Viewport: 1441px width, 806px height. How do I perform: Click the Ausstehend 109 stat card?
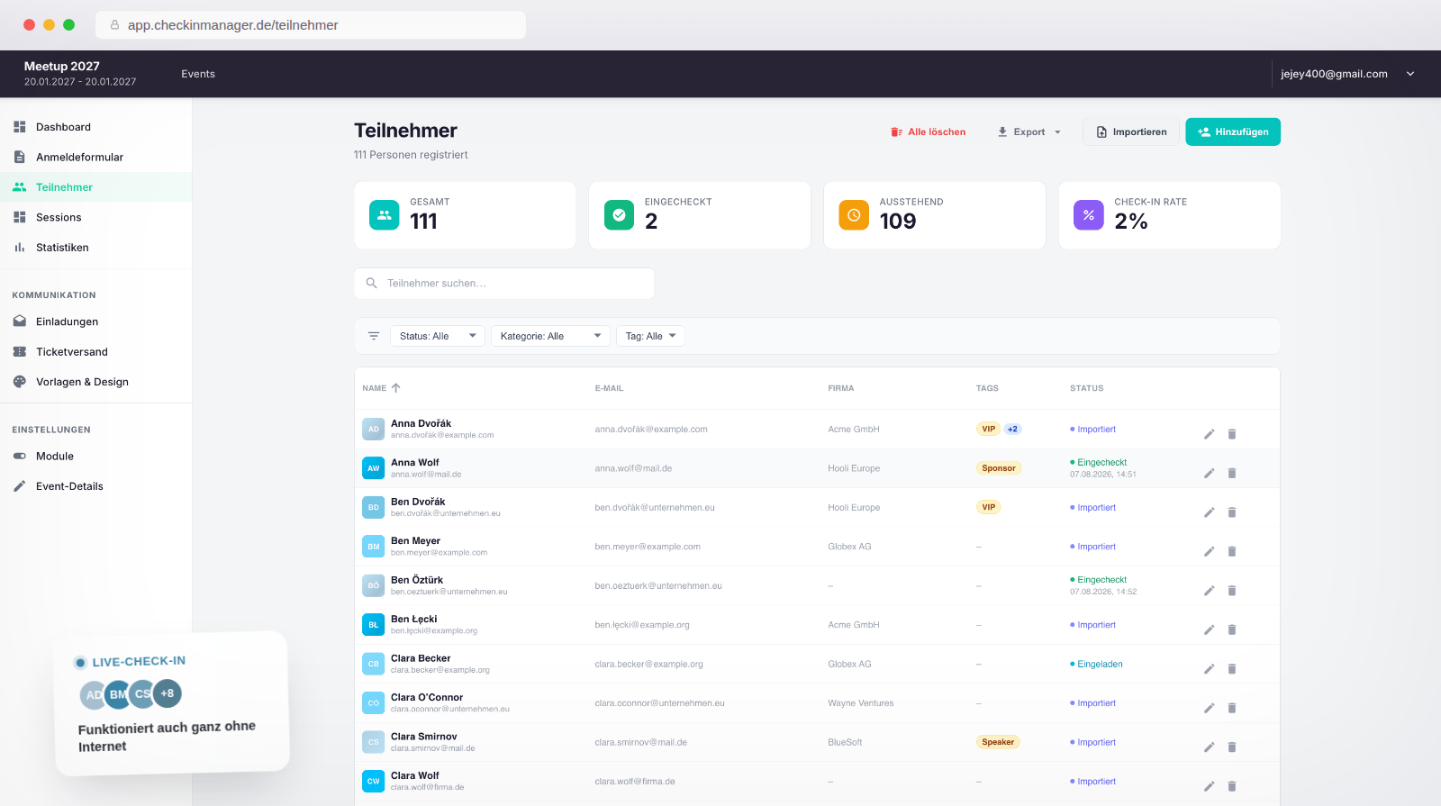935,215
